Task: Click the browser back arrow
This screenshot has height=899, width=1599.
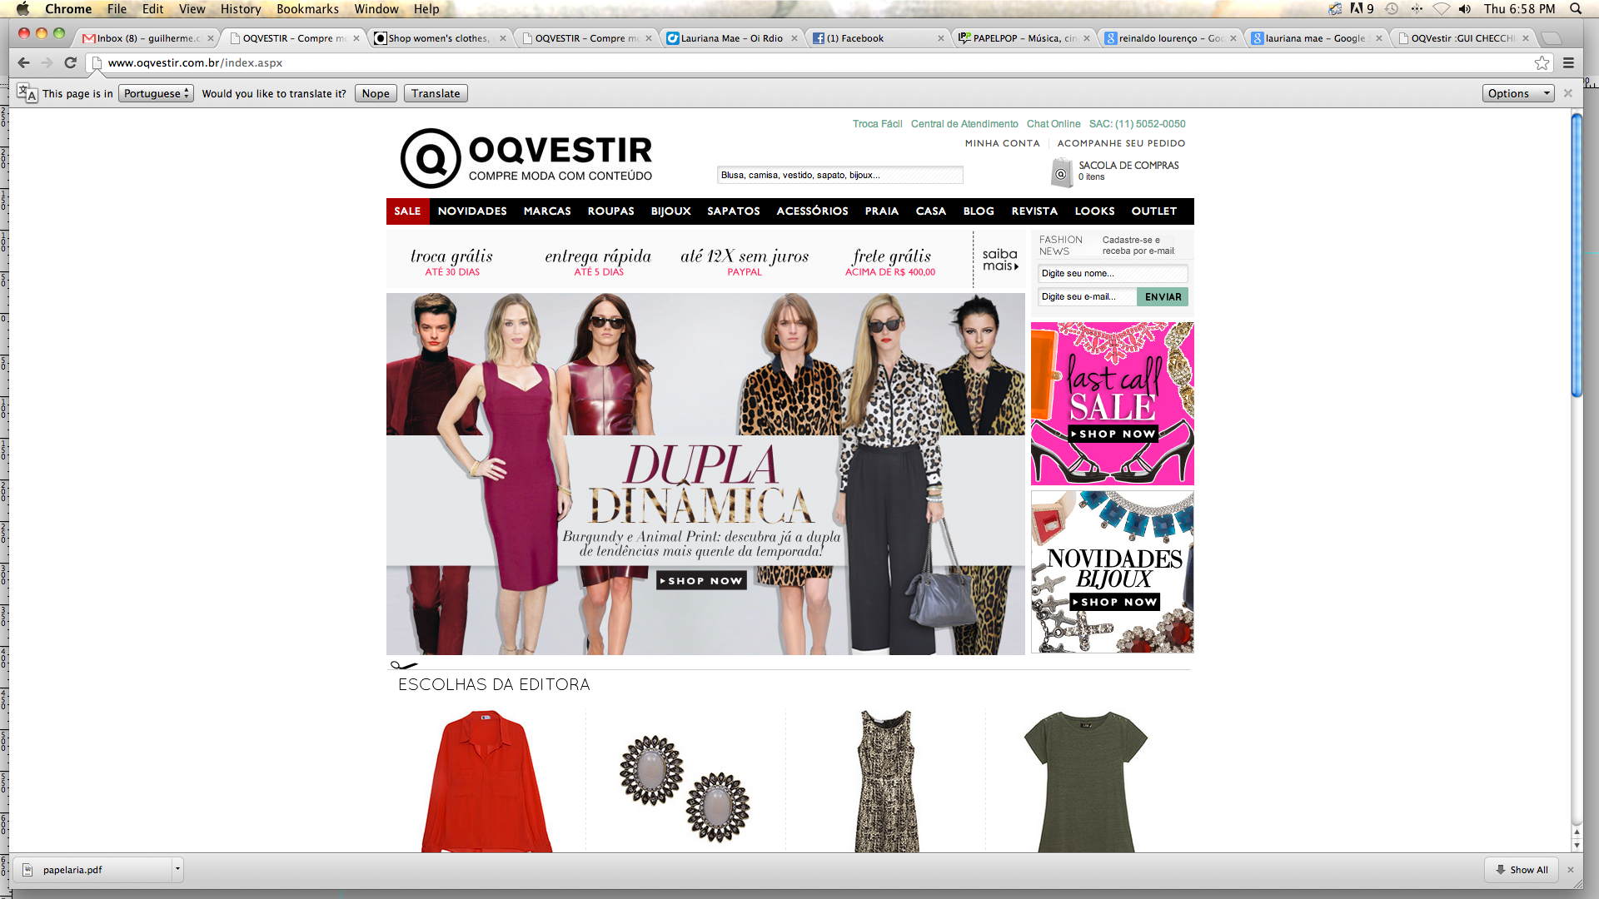Action: click(23, 62)
